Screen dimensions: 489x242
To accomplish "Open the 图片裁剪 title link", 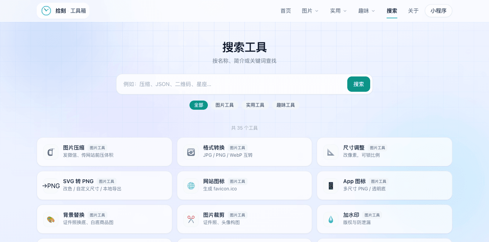I will pyautogui.click(x=214, y=215).
